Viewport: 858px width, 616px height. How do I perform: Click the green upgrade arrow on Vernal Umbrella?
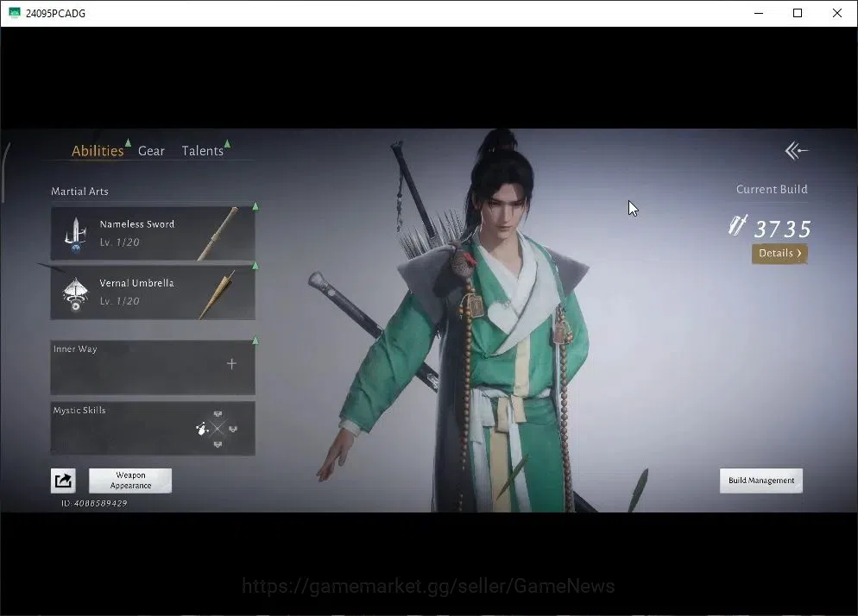tap(255, 266)
